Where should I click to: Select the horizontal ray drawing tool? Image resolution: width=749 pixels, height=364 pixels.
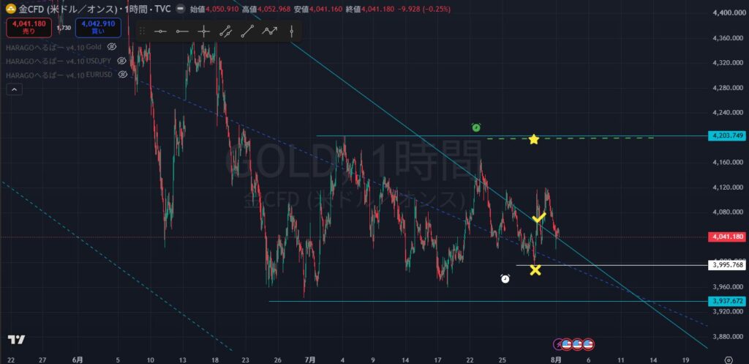pyautogui.click(x=182, y=31)
